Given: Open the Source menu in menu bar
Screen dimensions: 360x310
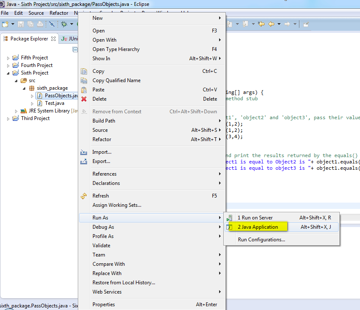Looking at the screenshot, I should click(x=36, y=13).
